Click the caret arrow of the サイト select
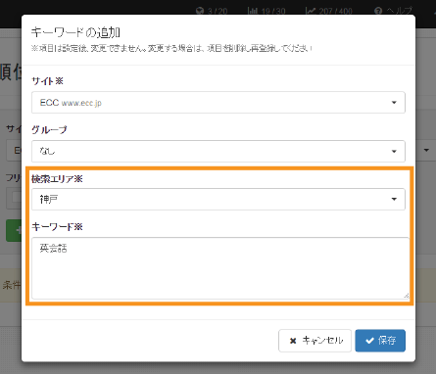This screenshot has height=374, width=436. pyautogui.click(x=394, y=103)
